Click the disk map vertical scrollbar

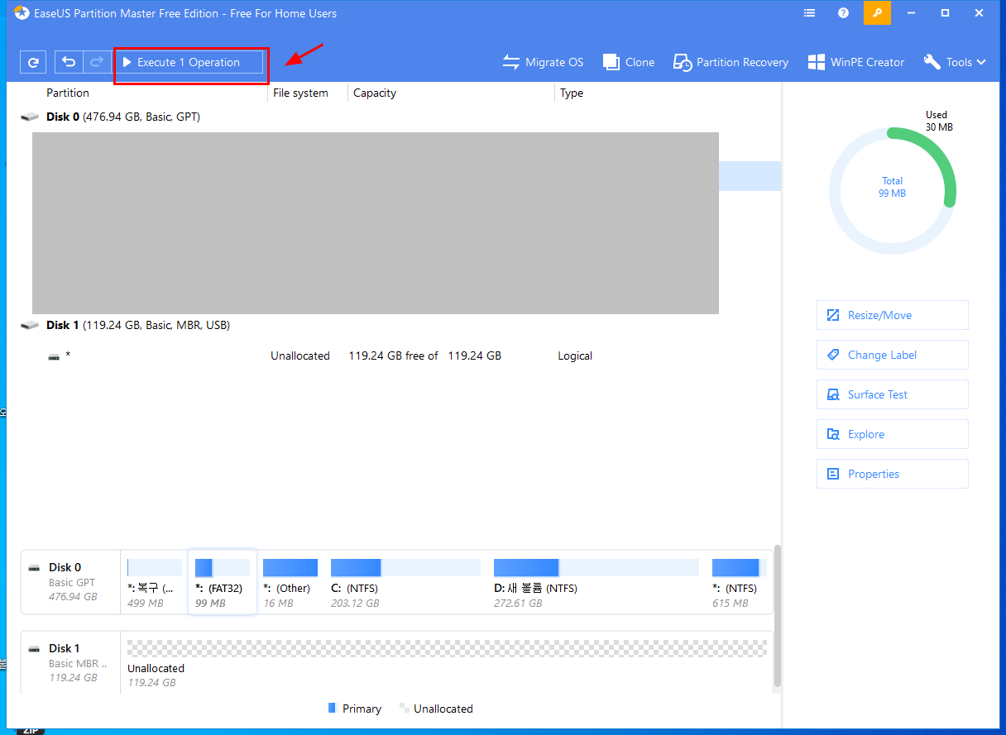tap(777, 615)
